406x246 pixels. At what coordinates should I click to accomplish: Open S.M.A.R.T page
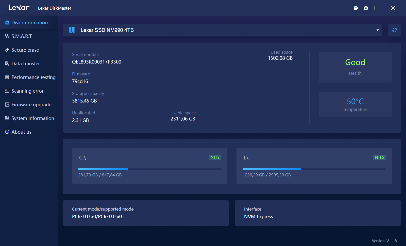(x=29, y=36)
